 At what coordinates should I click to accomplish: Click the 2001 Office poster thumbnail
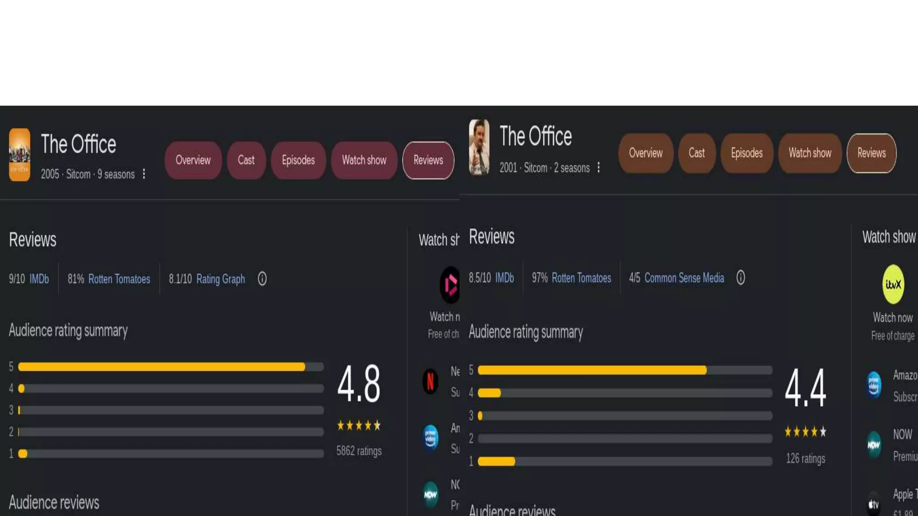479,147
